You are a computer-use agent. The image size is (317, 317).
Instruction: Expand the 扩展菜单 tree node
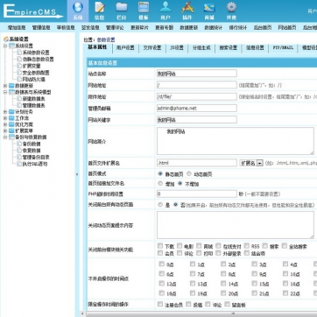point(5,130)
